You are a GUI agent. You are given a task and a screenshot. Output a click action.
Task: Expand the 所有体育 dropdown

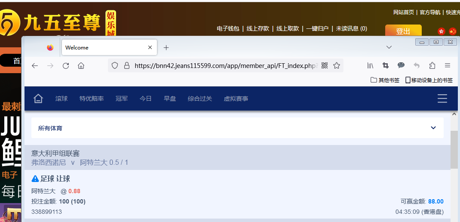(x=237, y=128)
